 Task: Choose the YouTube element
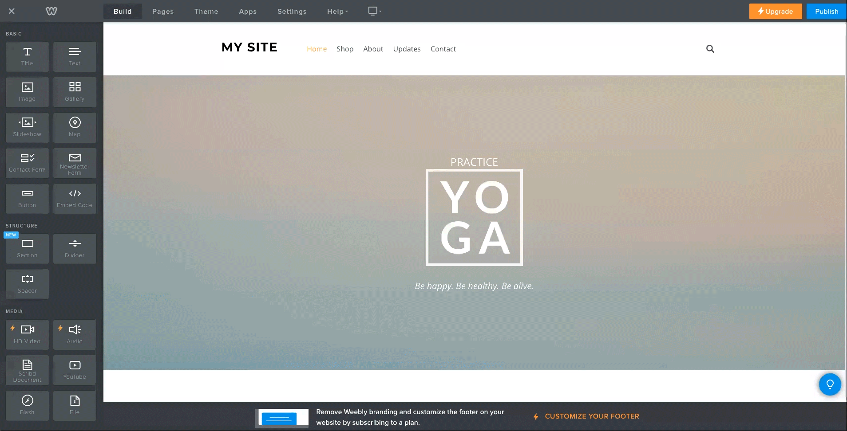pyautogui.click(x=75, y=370)
